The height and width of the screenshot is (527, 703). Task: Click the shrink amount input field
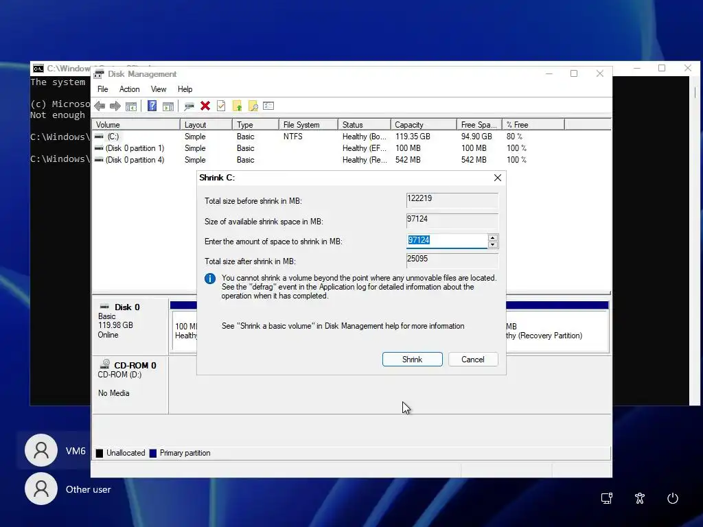coord(447,241)
